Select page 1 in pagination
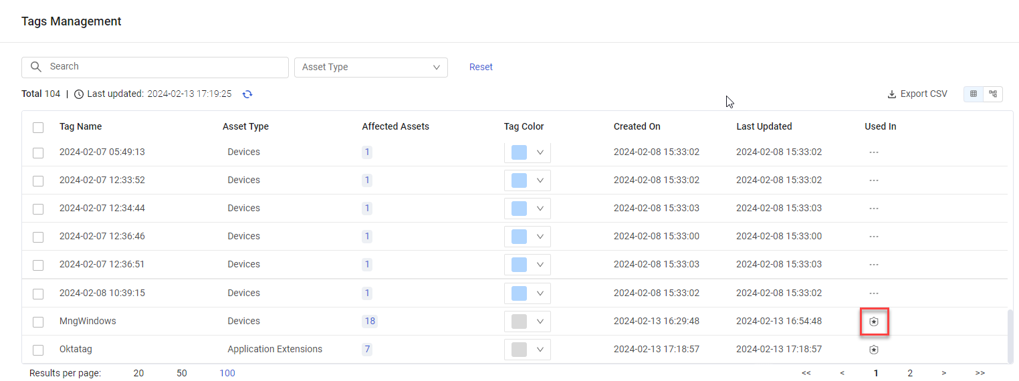The image size is (1019, 381). [x=876, y=374]
